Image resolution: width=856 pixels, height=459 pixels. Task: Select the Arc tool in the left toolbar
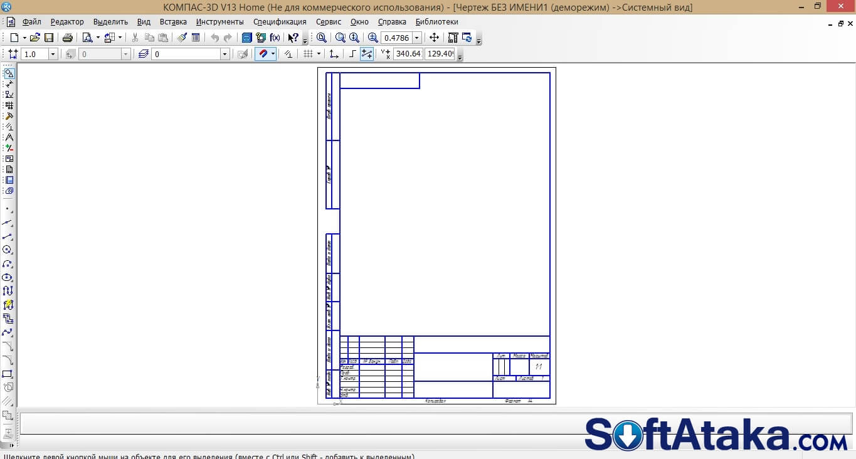[x=8, y=264]
